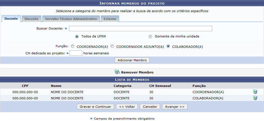This screenshot has height=121, width=264.
Task: Click the Informar Membros do Projeto title
Action: [x=132, y=3]
